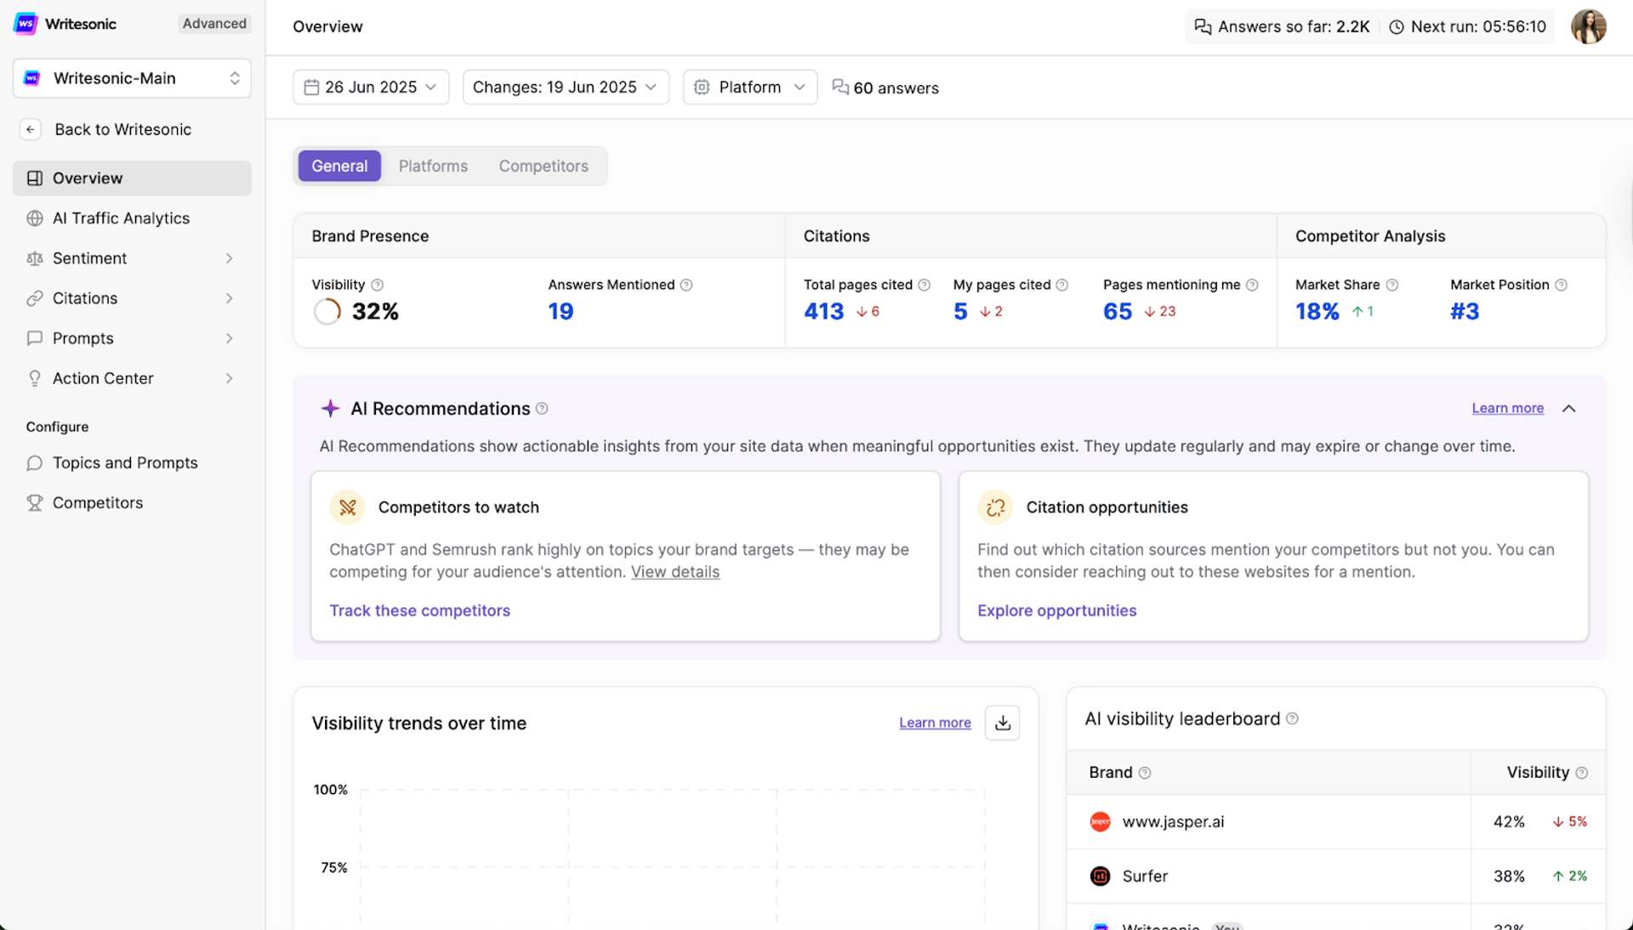Viewport: 1633px width, 930px height.
Task: Open the Platform filter dropdown
Action: [x=750, y=87]
